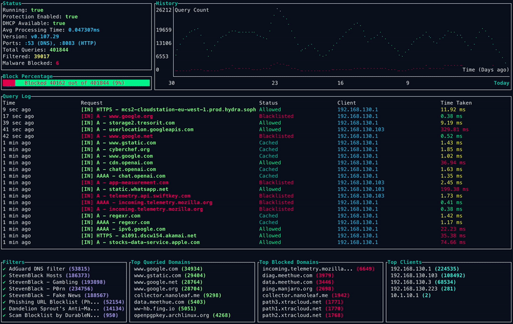The width and height of the screenshot is (513, 324).
Task: Click the 'Time Taken' column header
Action: pyautogui.click(x=456, y=103)
